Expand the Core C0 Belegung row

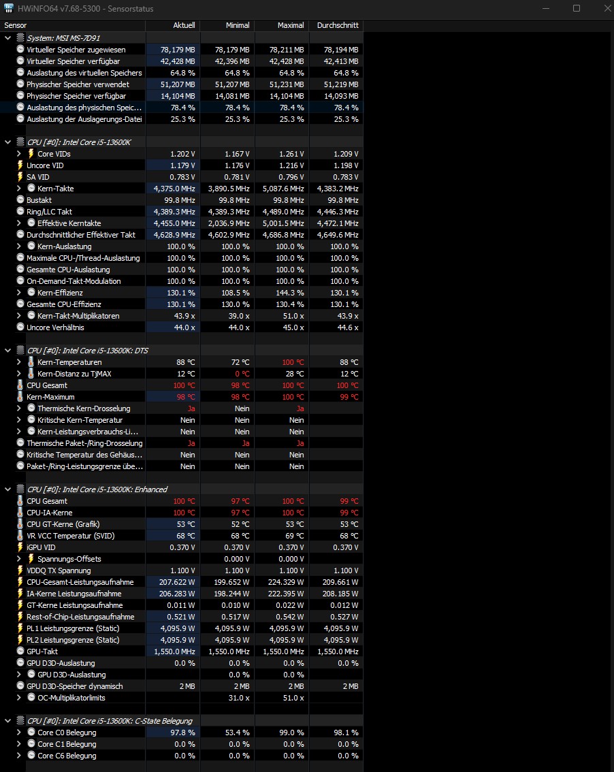[18, 733]
